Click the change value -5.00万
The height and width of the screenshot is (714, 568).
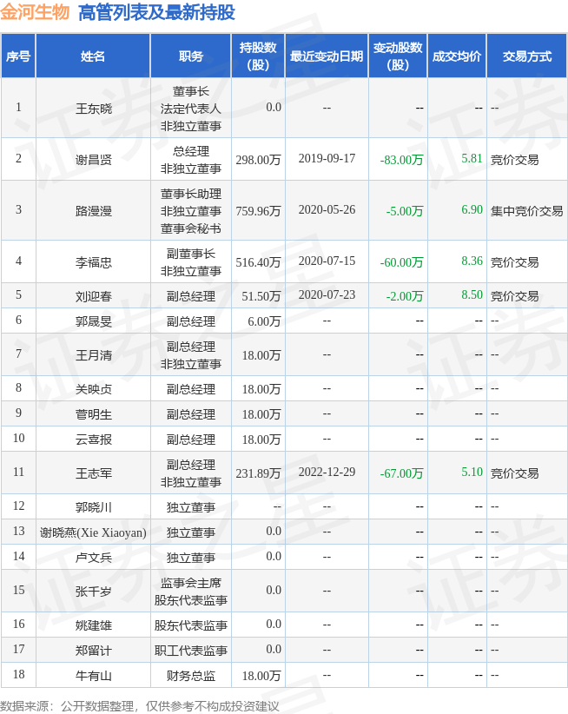[405, 211]
